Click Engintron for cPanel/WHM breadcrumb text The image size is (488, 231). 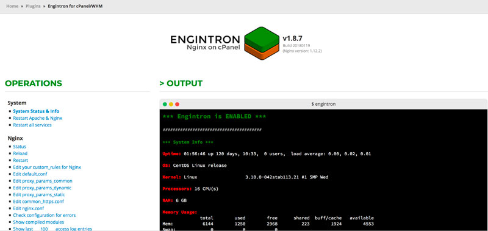coord(75,6)
